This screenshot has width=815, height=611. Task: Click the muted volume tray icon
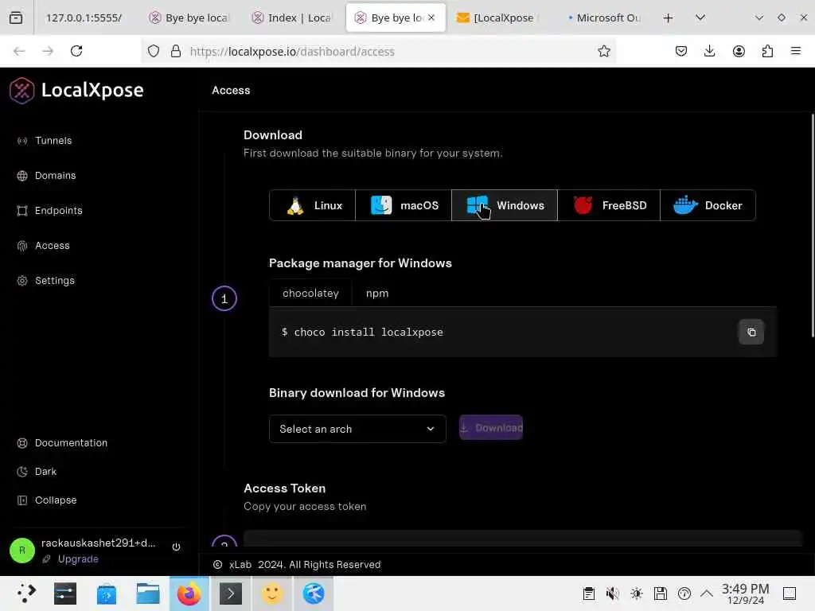612,593
